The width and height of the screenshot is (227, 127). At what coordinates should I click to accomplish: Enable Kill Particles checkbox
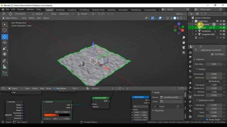coord(207,81)
